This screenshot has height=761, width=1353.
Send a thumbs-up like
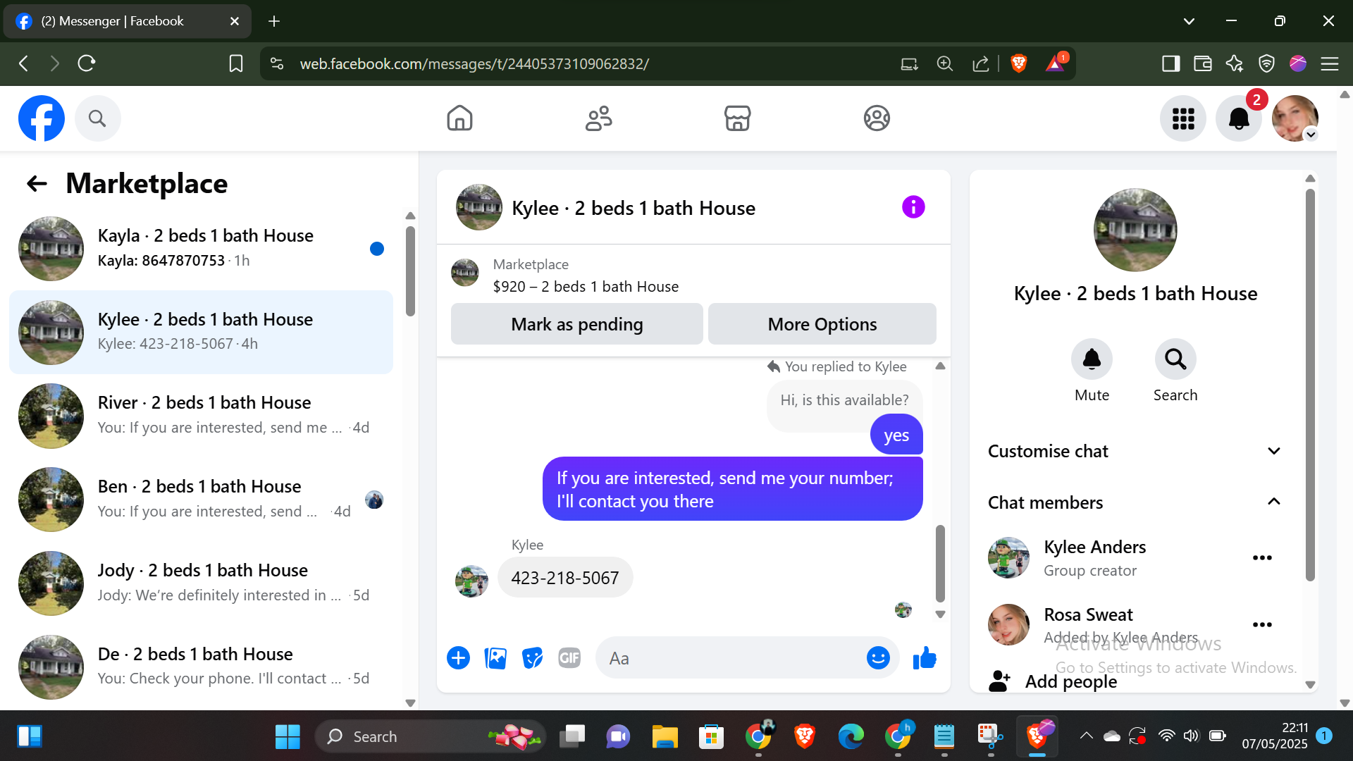[925, 658]
